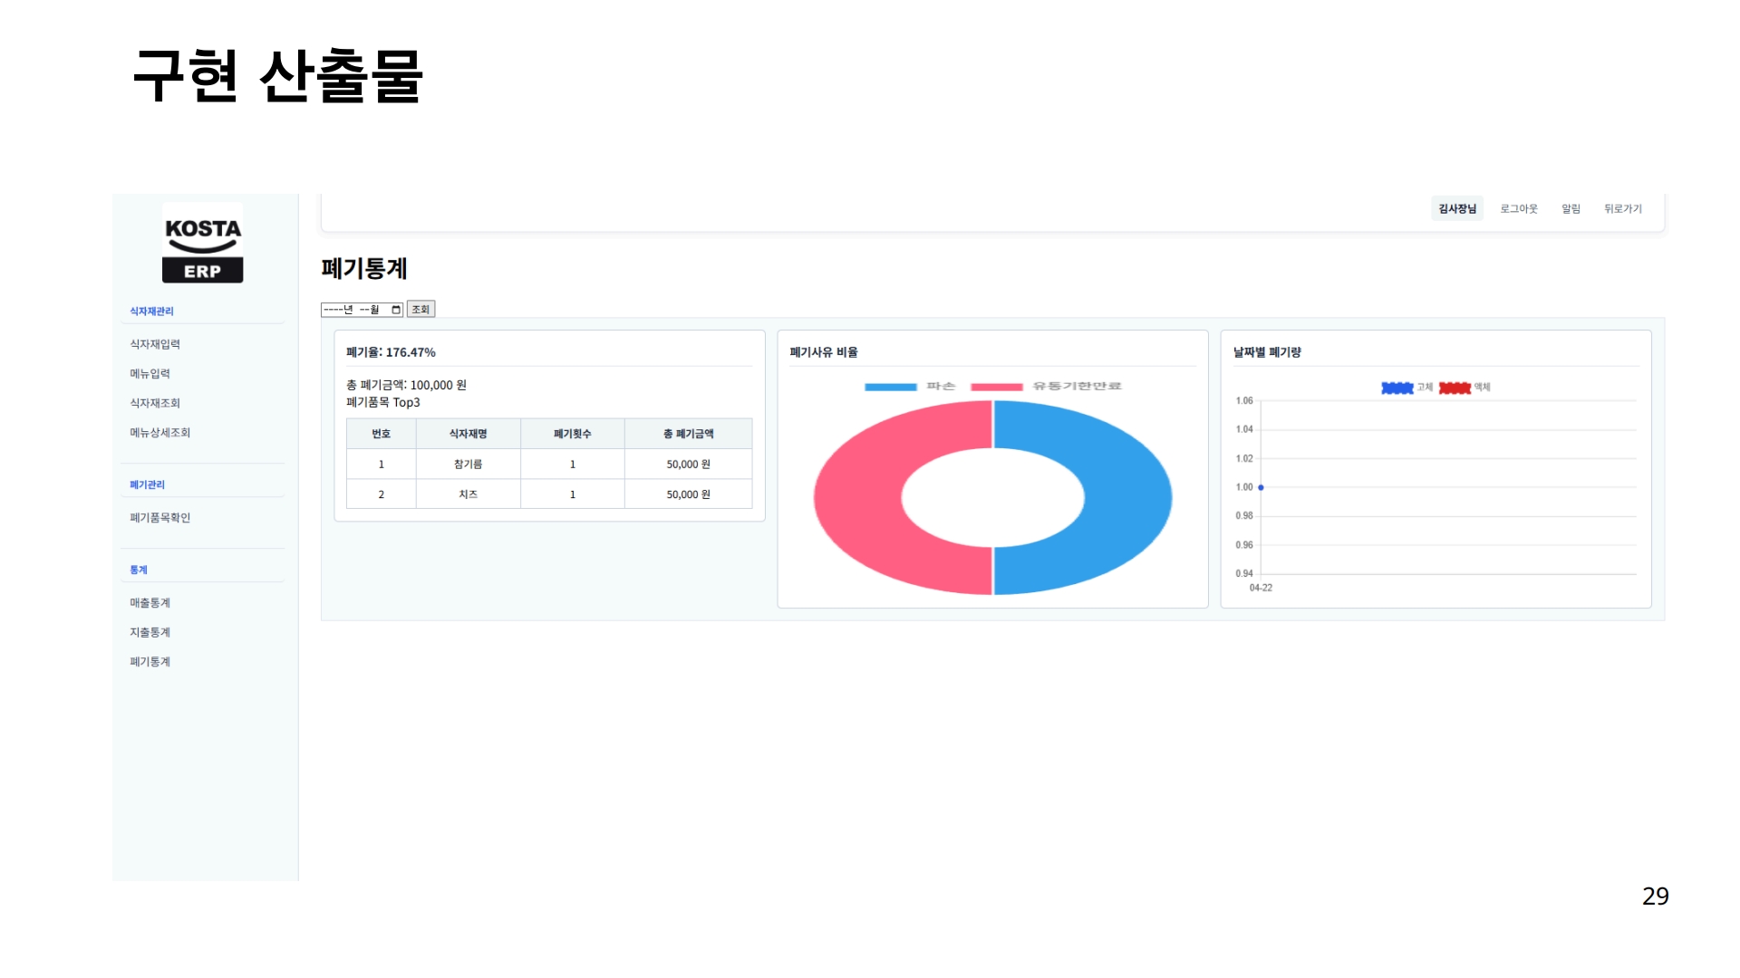Click the 폐기율: 176.47% text

(391, 352)
